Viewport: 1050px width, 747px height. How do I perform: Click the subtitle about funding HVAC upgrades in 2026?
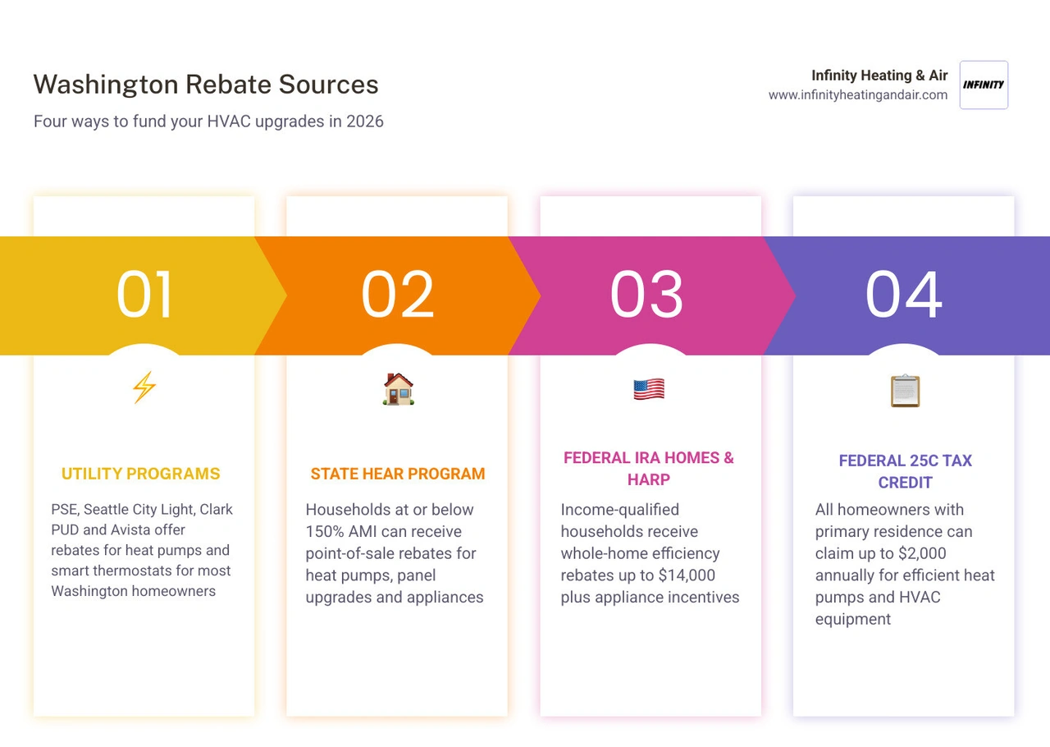[208, 121]
